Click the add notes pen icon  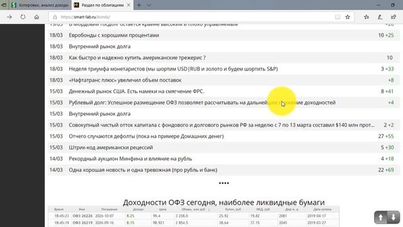click(x=380, y=17)
